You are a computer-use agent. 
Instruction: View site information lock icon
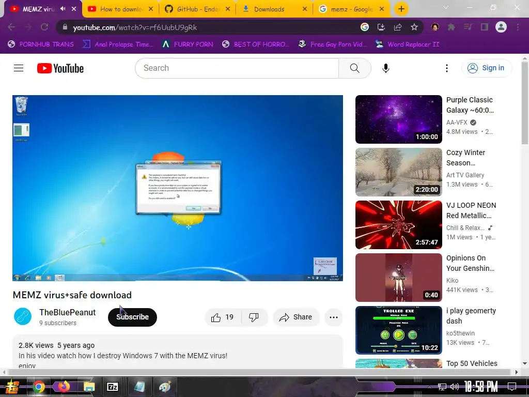(65, 27)
